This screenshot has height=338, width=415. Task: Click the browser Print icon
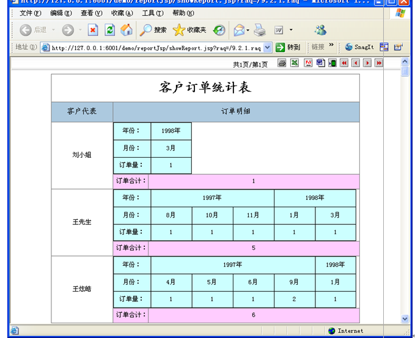[x=260, y=30]
